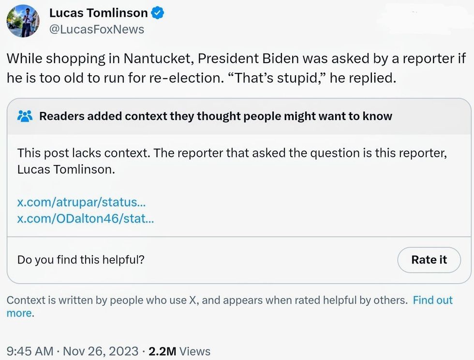Viewport: 474px width, 360px height.
Task: Click the "Context is written by people" disclaimer
Action: (207, 300)
